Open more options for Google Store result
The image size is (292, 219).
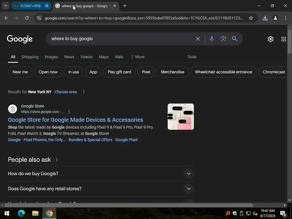69,112
